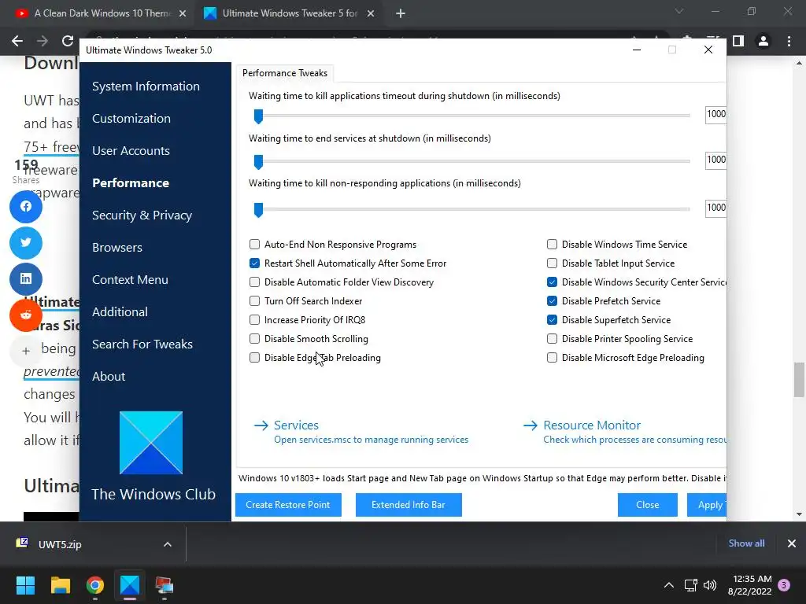
Task: Click The Windows Club logo
Action: pos(151,443)
